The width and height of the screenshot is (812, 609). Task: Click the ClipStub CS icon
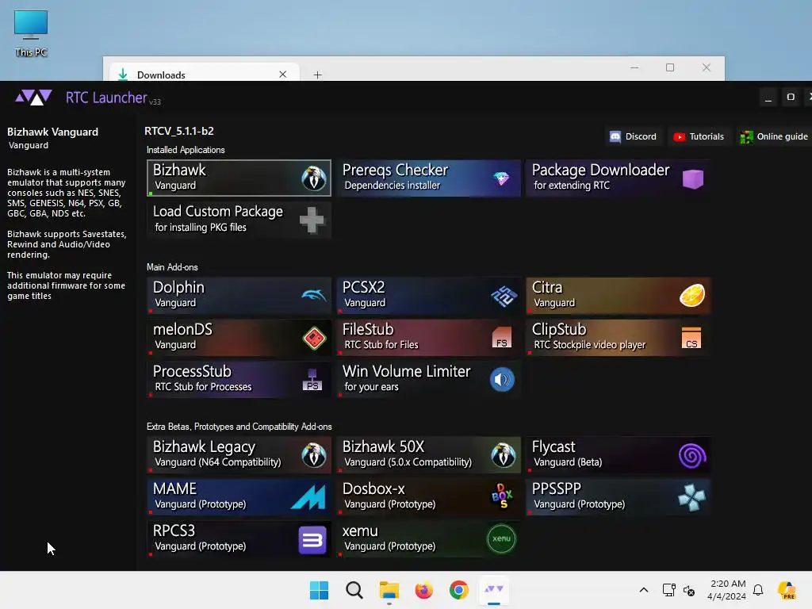coord(691,338)
